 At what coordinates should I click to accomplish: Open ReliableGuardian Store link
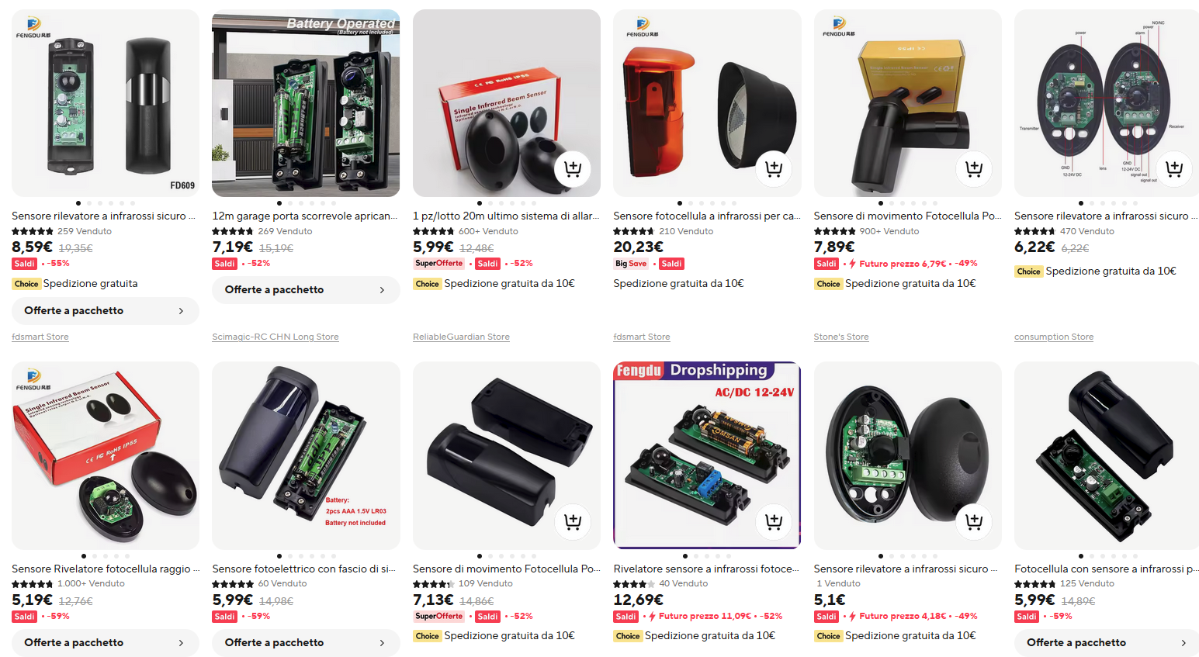tap(461, 337)
